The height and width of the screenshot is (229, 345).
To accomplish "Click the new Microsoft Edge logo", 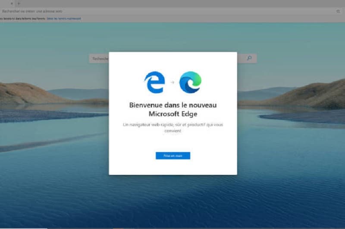I will click(190, 82).
